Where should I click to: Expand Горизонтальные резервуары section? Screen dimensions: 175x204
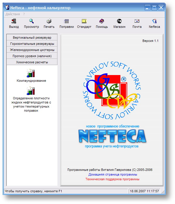32,44
